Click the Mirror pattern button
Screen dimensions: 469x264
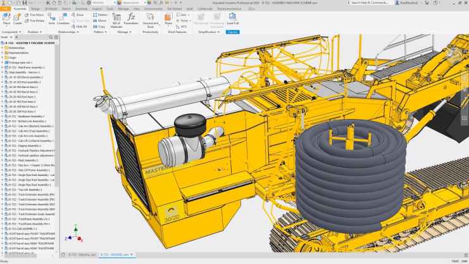[101, 20]
